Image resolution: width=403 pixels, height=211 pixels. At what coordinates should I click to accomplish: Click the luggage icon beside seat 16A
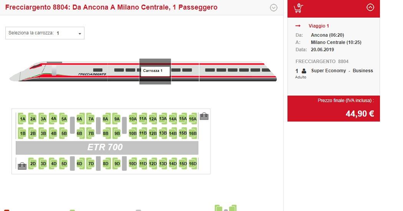point(204,116)
